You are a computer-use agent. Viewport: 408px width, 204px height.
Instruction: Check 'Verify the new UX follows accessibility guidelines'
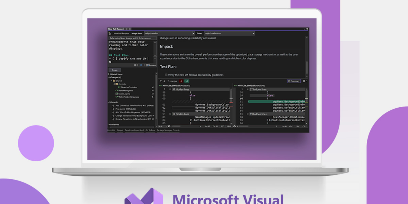[166, 75]
